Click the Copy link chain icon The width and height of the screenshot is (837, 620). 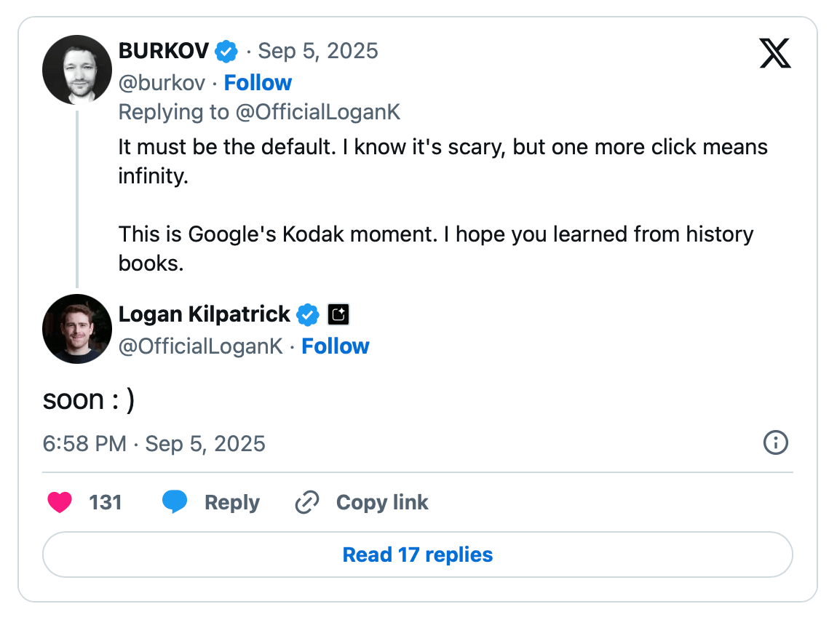307,502
